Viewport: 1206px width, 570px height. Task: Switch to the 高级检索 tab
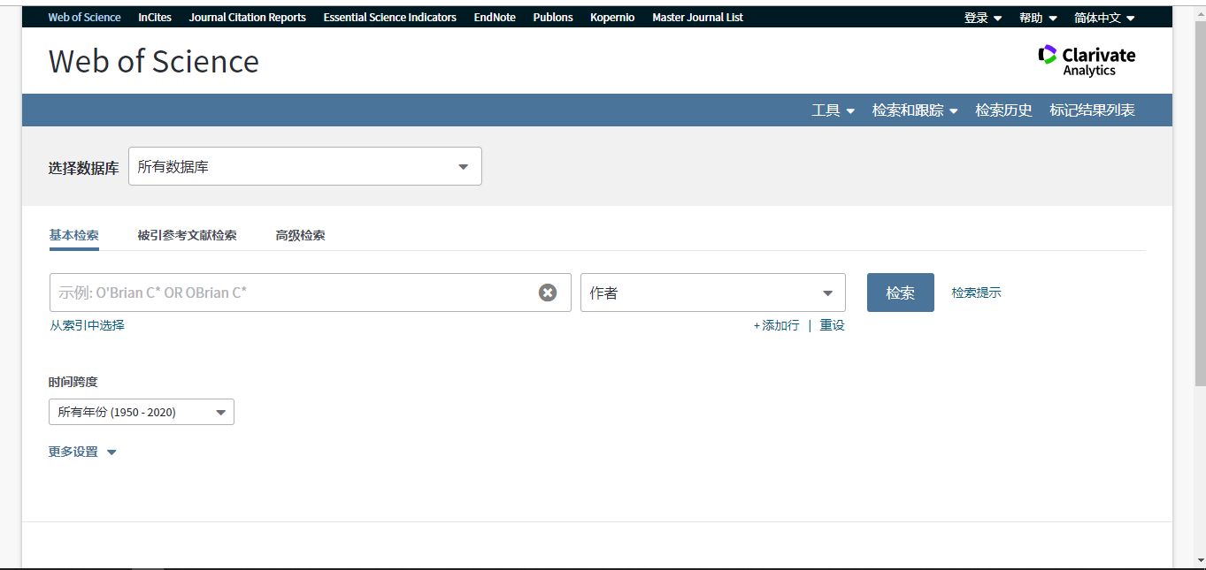tap(300, 235)
